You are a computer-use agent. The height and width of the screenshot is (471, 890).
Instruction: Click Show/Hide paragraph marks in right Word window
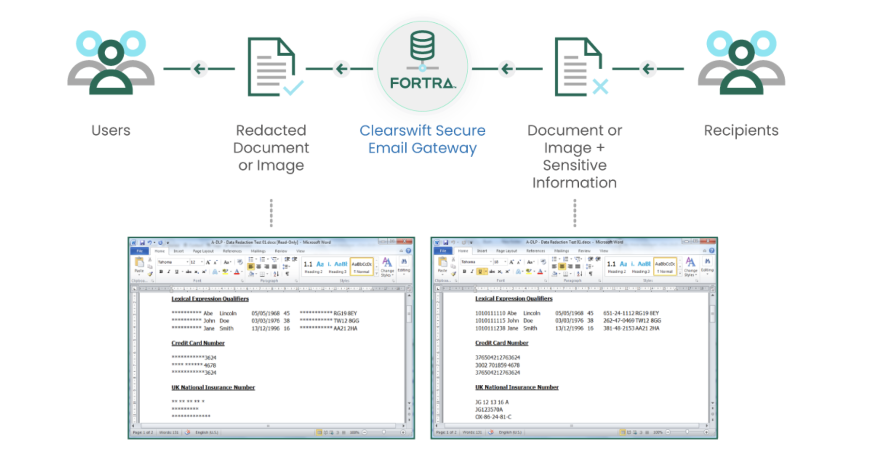591,274
